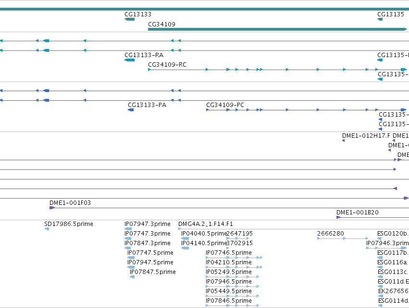The width and height of the screenshot is (409, 308).
Task: Click the DME1-001F03 label
Action: 70,203
